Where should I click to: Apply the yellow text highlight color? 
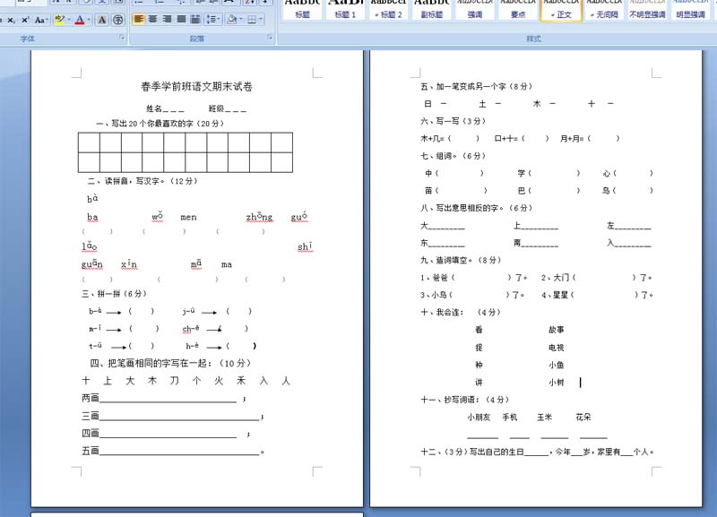(x=59, y=20)
